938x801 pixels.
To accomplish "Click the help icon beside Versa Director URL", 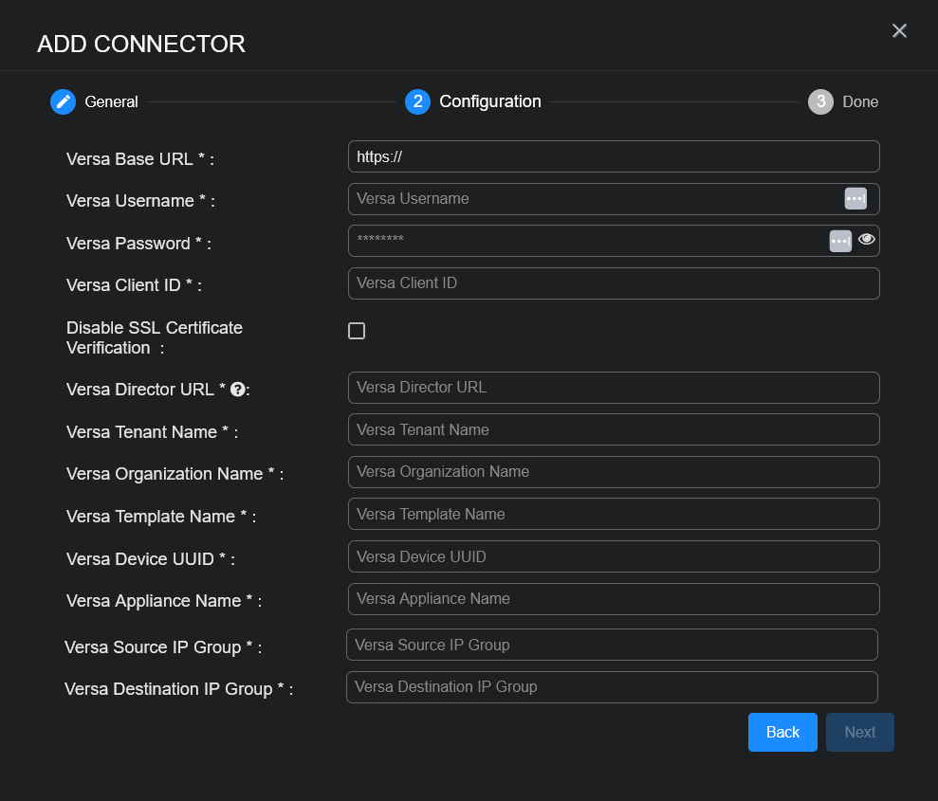I will 238,390.
